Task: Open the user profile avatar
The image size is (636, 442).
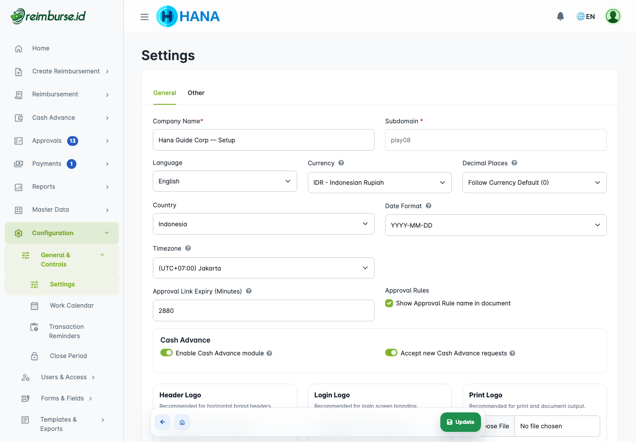Action: [613, 16]
